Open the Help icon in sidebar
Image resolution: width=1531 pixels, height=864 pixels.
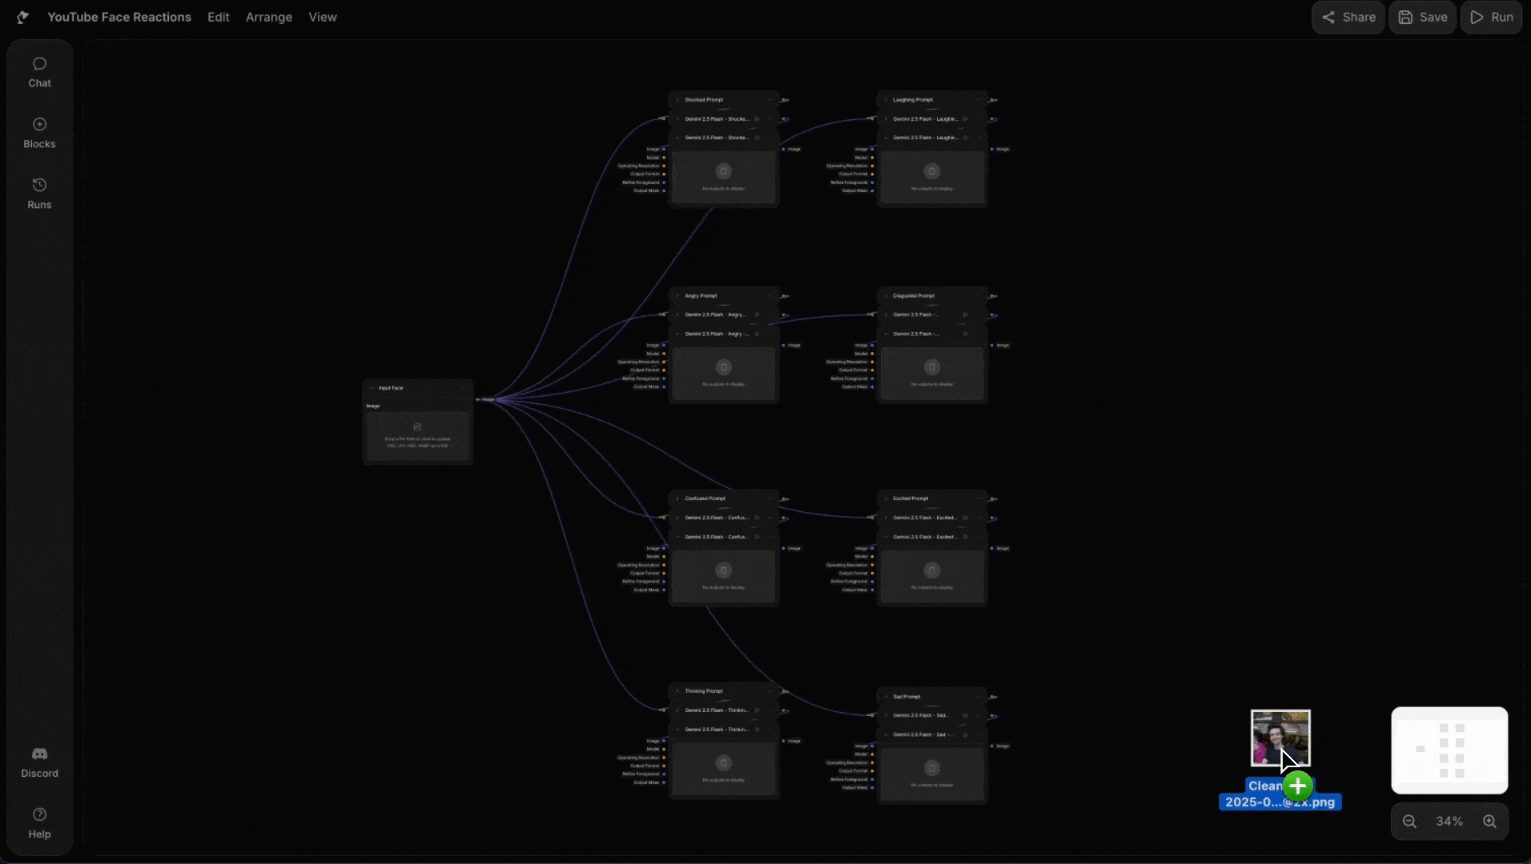click(39, 823)
